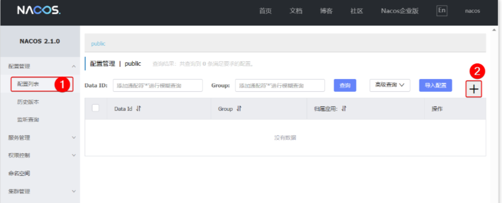Sort by Group column arrows
Image resolution: width=502 pixels, height=203 pixels.
(x=239, y=108)
